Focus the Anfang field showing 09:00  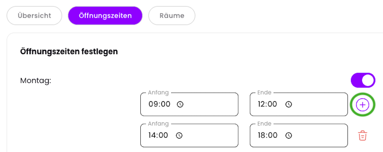tap(189, 104)
